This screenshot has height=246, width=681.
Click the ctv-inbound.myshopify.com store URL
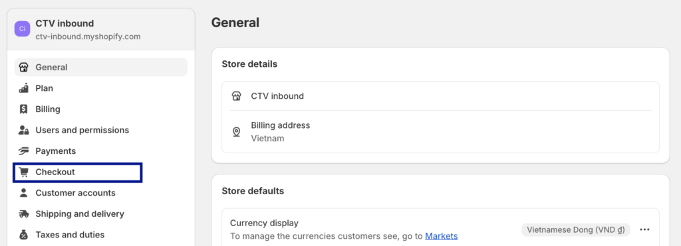pos(88,37)
